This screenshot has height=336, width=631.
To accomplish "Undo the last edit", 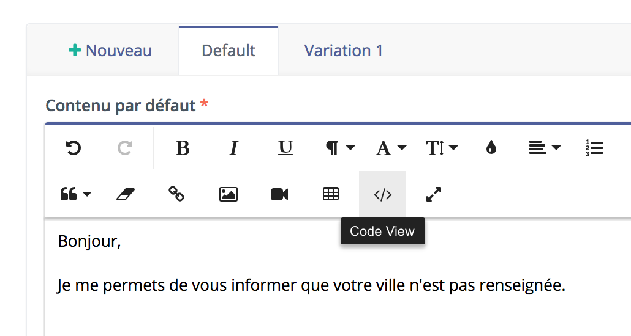I will click(74, 148).
